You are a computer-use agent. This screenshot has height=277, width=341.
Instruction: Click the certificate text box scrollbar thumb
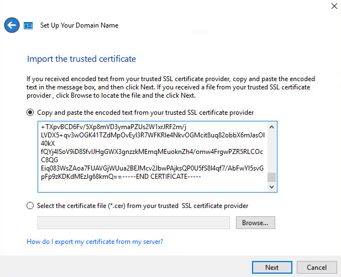point(271,178)
